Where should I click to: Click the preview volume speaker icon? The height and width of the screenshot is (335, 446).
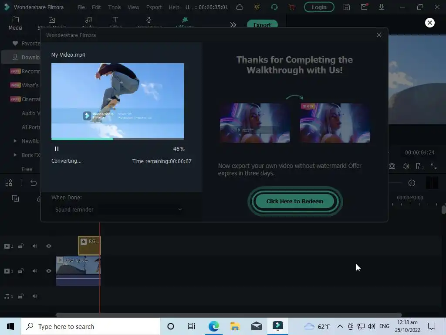click(x=406, y=166)
